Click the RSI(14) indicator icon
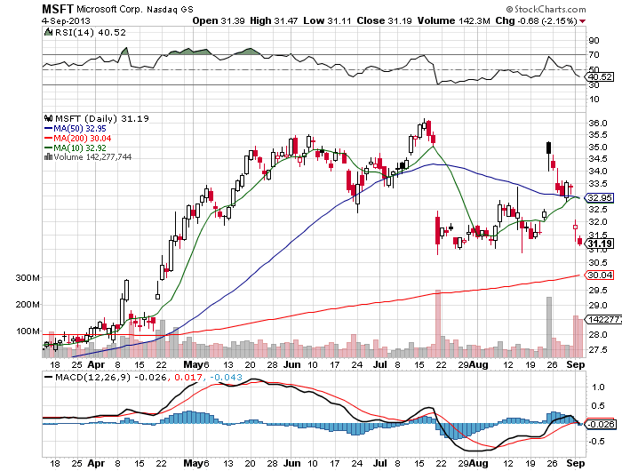Viewport: 622px width, 471px height. click(x=48, y=32)
